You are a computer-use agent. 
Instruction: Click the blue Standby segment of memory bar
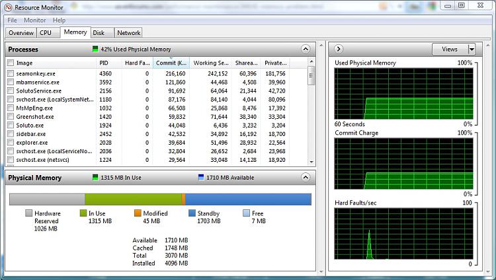[248, 199]
